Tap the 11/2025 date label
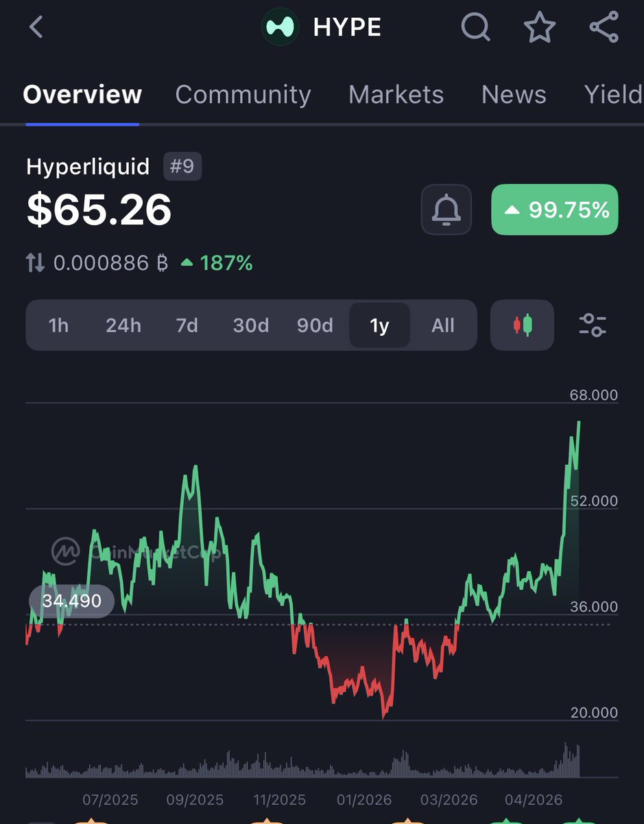This screenshot has width=644, height=824. pos(278,800)
